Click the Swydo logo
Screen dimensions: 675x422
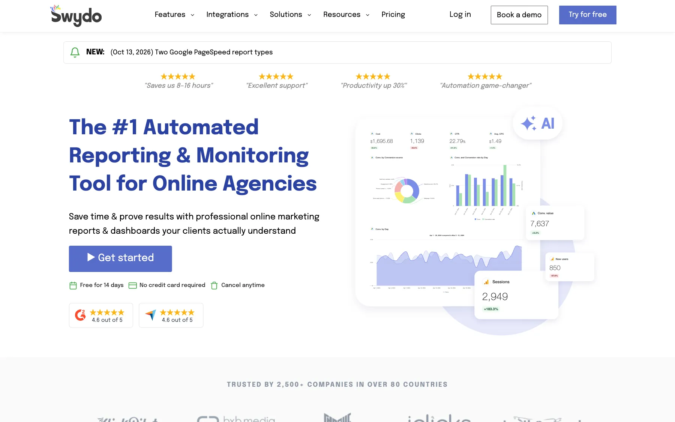pos(76,15)
